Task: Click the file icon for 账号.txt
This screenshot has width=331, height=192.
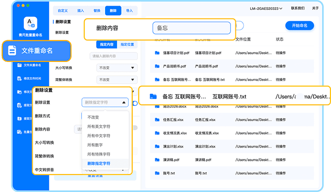Action: click(157, 173)
